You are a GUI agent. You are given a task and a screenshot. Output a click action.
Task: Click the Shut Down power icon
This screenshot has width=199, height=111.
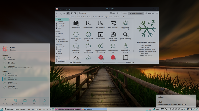coord(5,87)
